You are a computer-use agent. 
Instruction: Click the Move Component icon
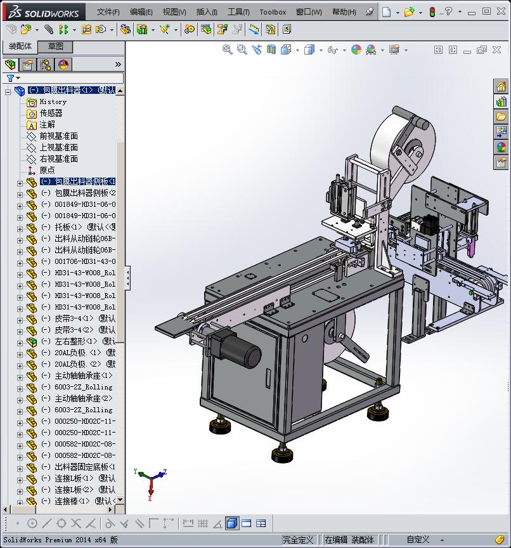tap(101, 29)
